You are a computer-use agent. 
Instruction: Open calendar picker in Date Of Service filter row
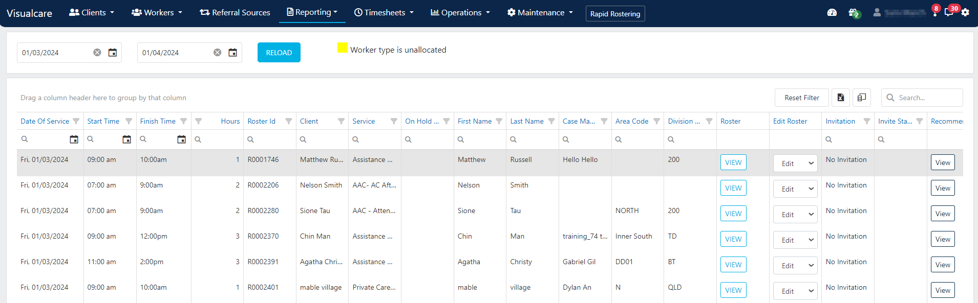tap(74, 139)
